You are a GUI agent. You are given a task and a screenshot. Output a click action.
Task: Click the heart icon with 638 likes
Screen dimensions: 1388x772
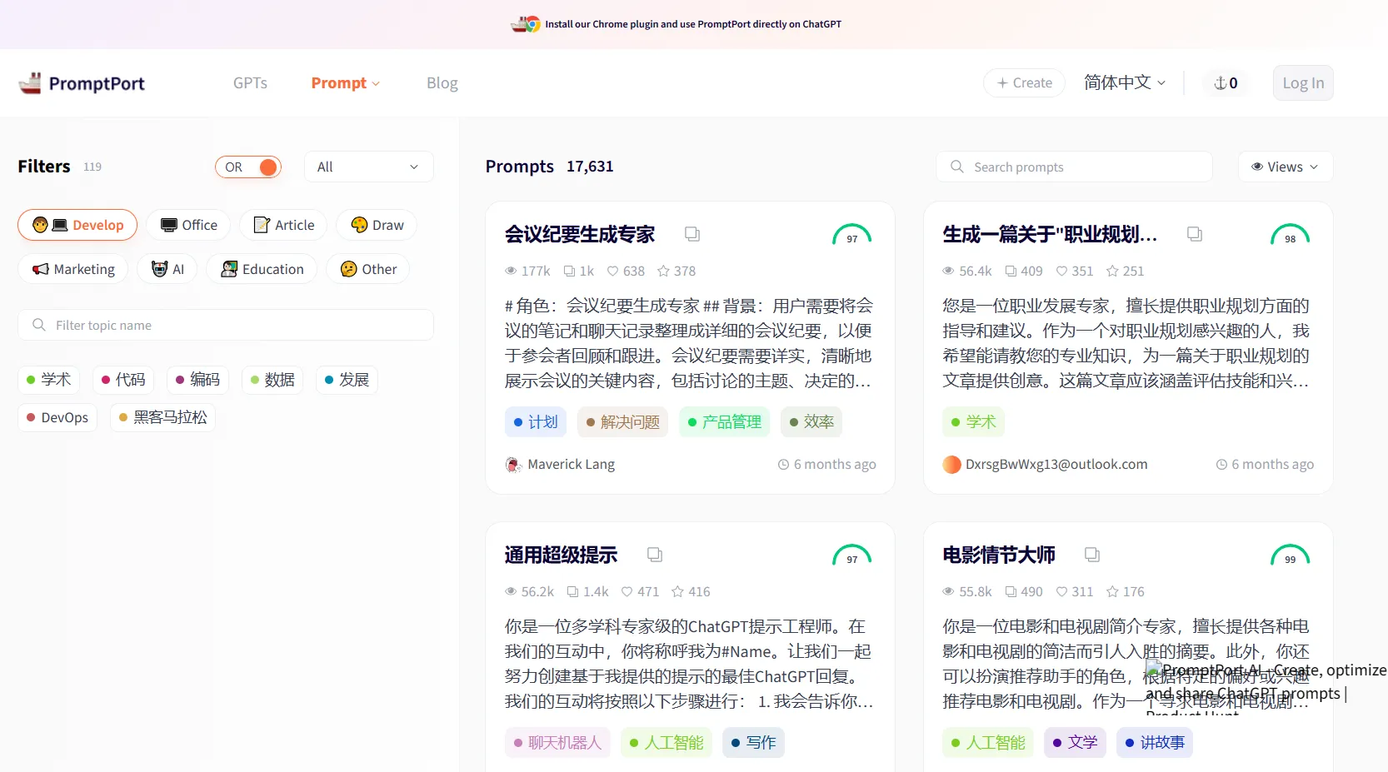pyautogui.click(x=612, y=271)
